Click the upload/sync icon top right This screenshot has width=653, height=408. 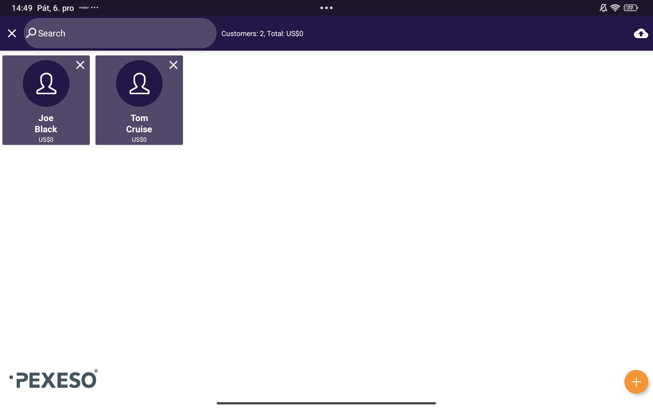pyautogui.click(x=640, y=33)
